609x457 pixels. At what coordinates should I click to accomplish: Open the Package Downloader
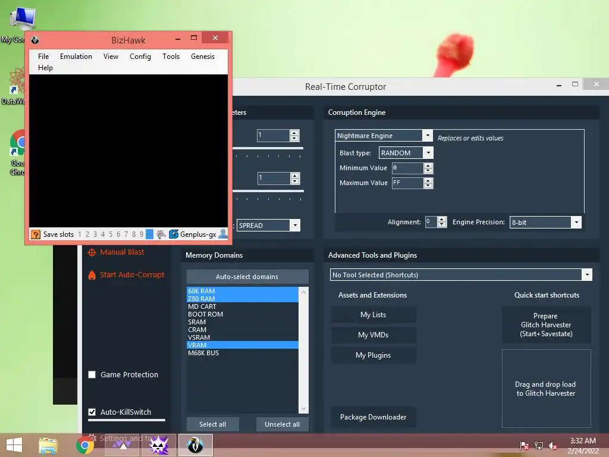[373, 417]
